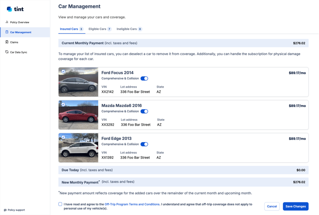The image size is (319, 215).
Task: Click the Ford Focus car photo
Action: 78,82
